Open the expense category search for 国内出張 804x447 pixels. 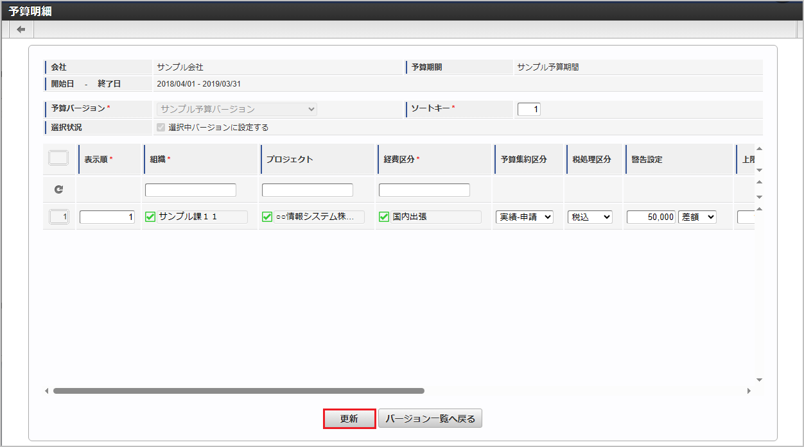(384, 217)
